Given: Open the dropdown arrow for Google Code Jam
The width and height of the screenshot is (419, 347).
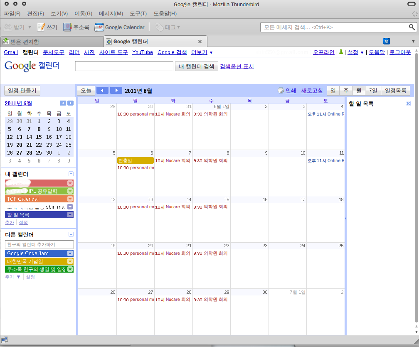Looking at the screenshot, I should [70, 253].
